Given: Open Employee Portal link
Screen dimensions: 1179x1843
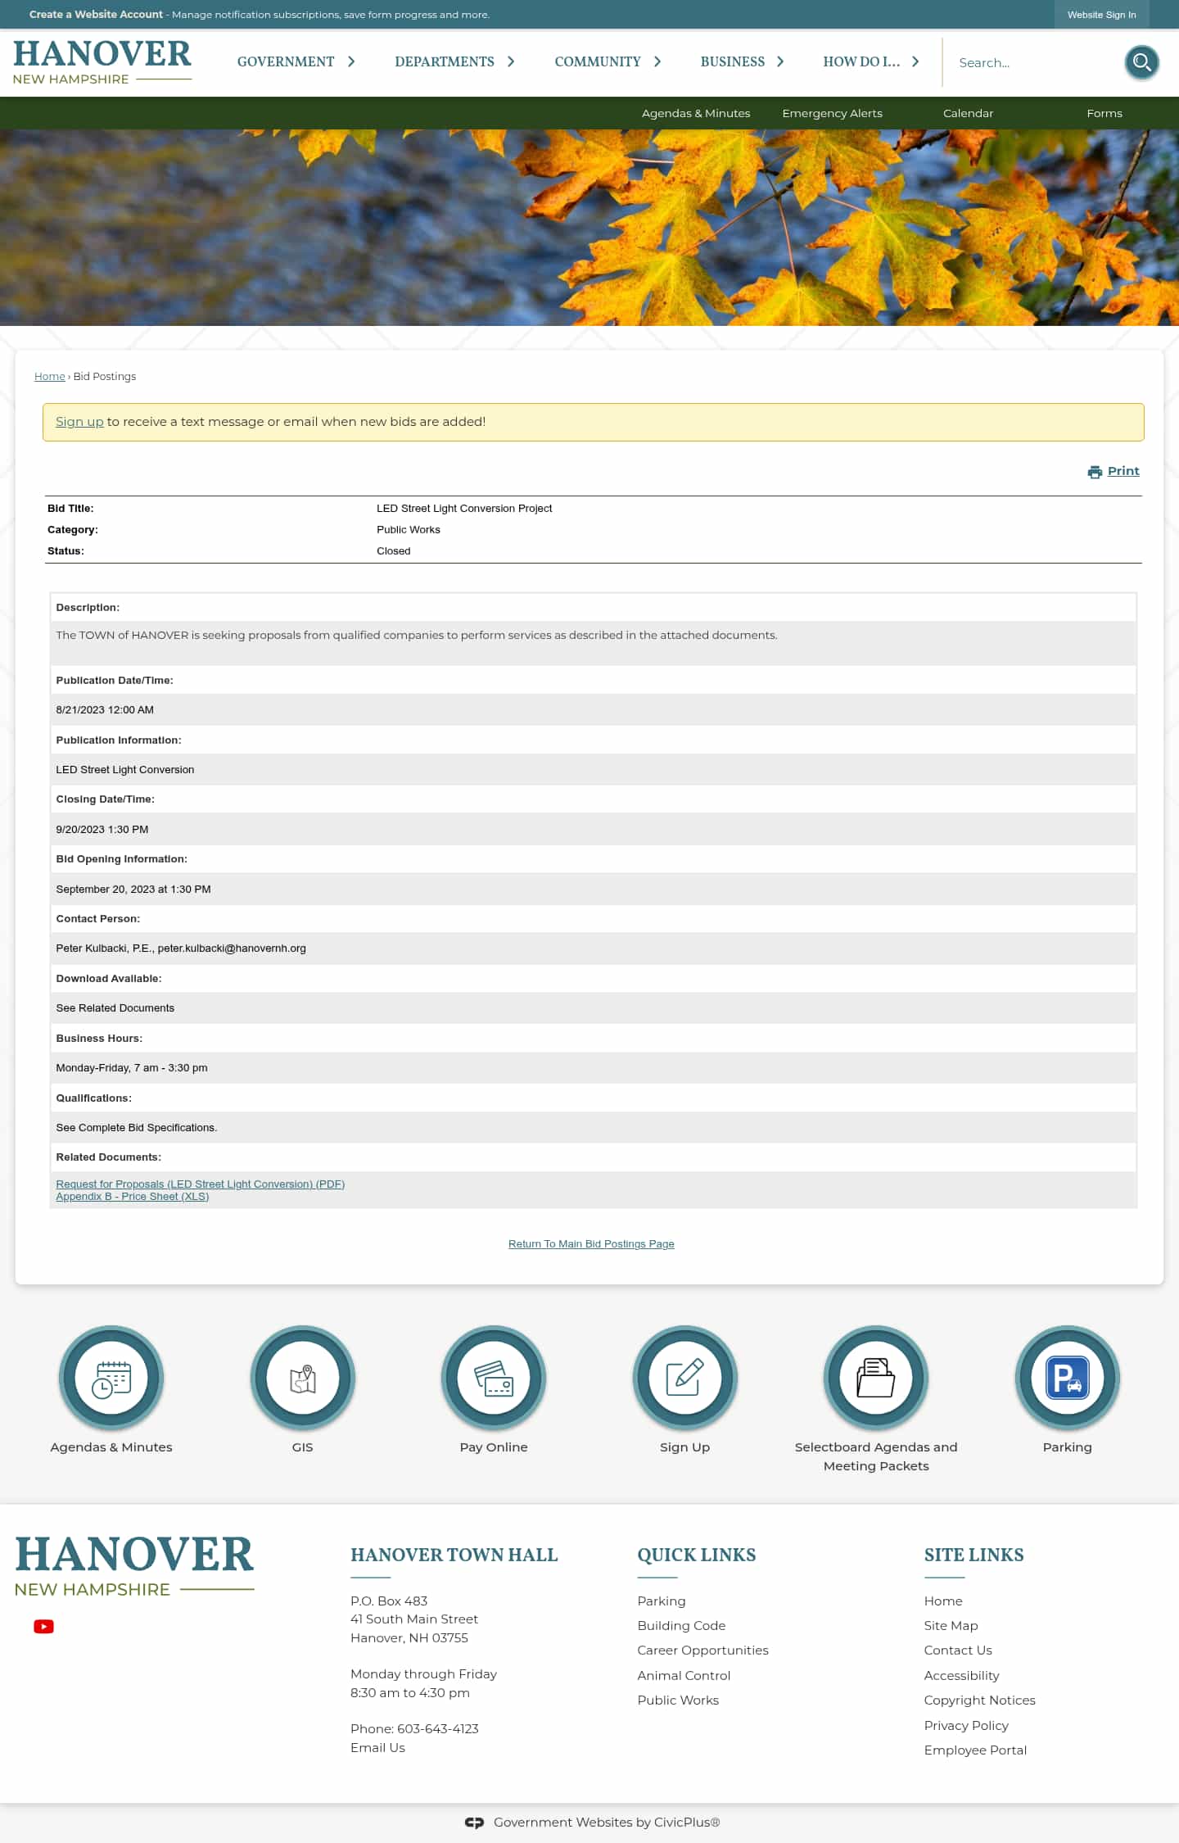Looking at the screenshot, I should click(x=975, y=1750).
